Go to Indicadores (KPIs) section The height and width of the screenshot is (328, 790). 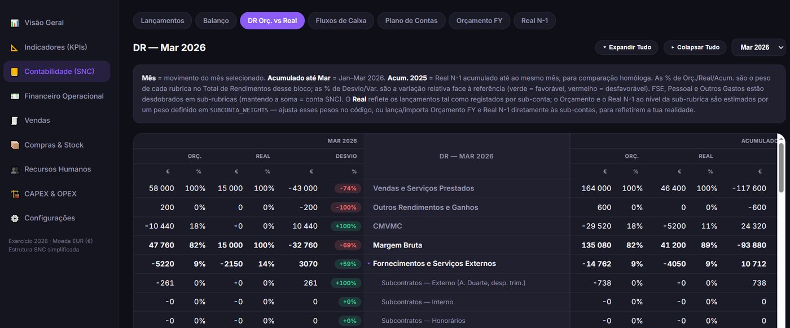pyautogui.click(x=56, y=47)
